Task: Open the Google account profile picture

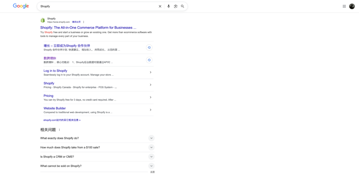Action: pos(352,6)
